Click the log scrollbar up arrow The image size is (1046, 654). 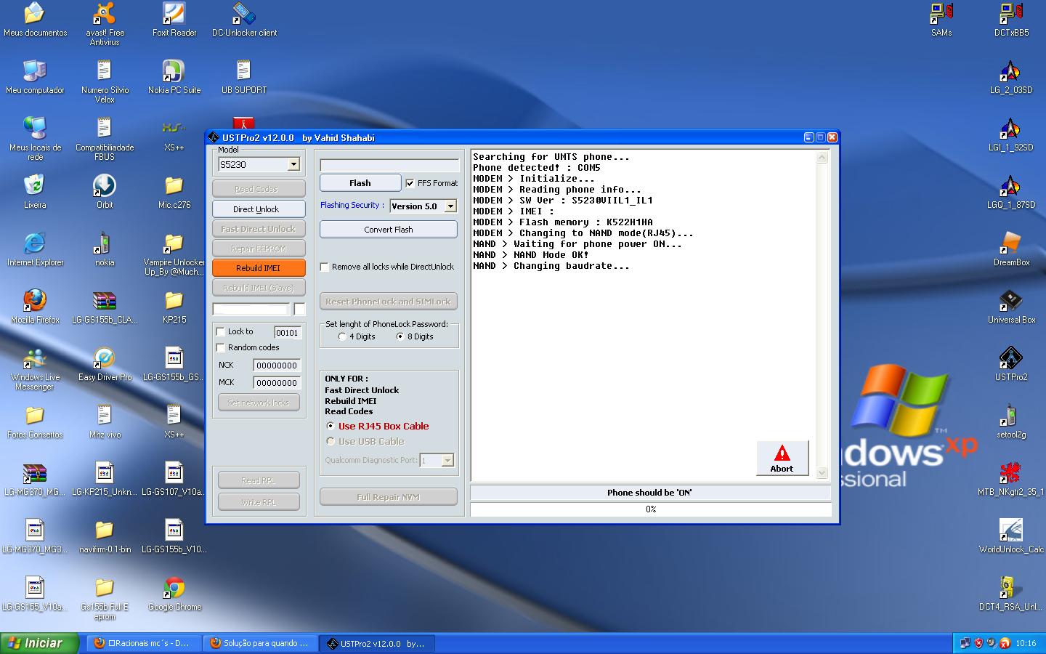(x=822, y=157)
